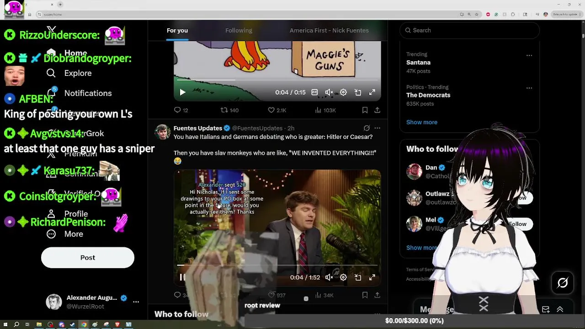Reply to post with 12 comments
Screen dimensions: 585x329
tap(181, 110)
